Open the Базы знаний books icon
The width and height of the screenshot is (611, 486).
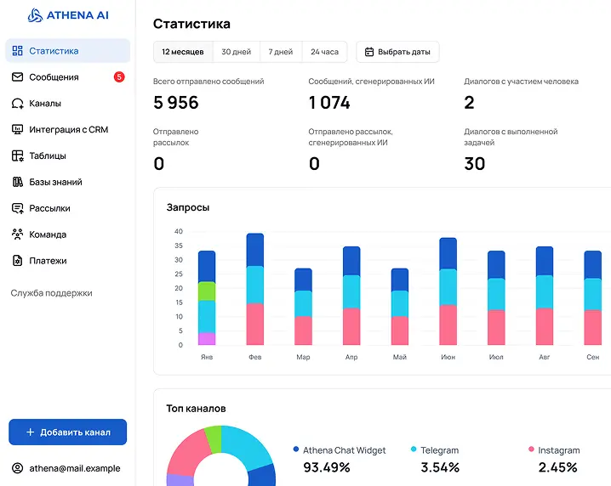[x=17, y=183]
